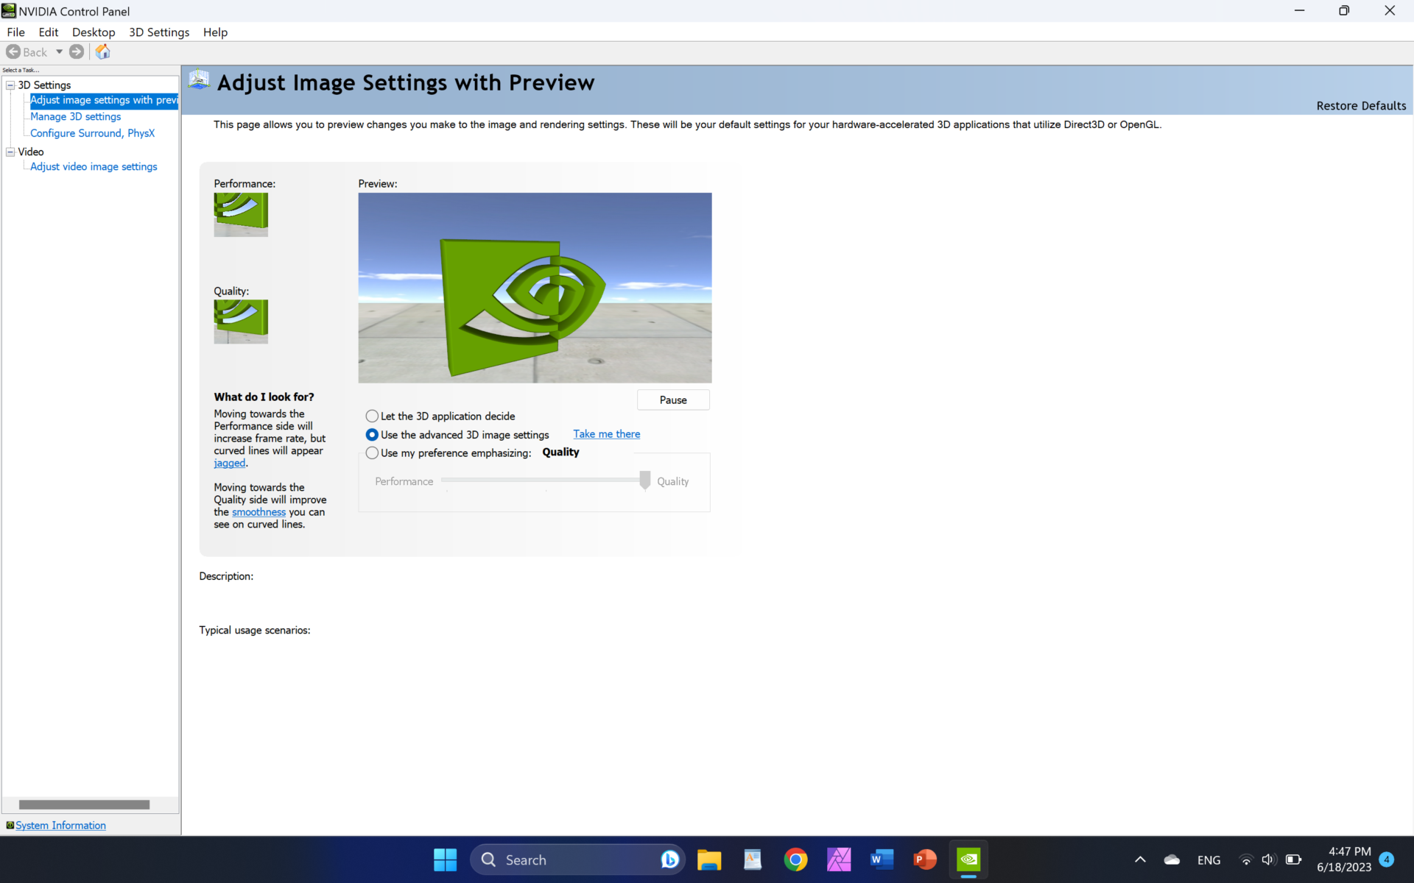Click the OneDrive cloud icon in the system tray
Image resolution: width=1414 pixels, height=883 pixels.
click(x=1172, y=859)
